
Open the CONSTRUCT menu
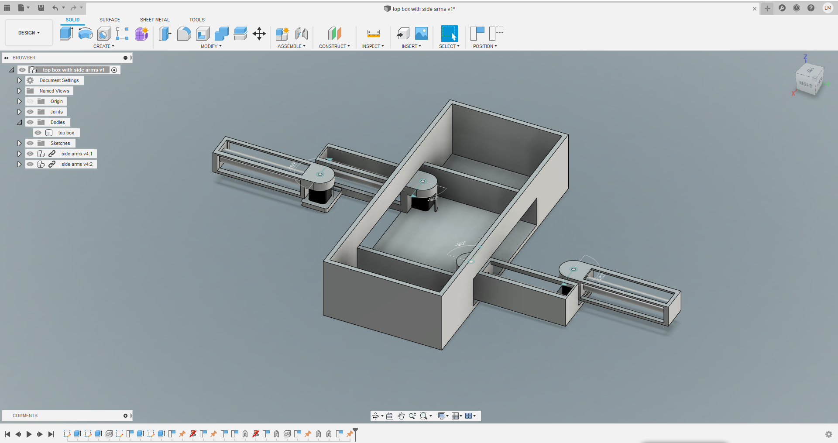(x=334, y=46)
